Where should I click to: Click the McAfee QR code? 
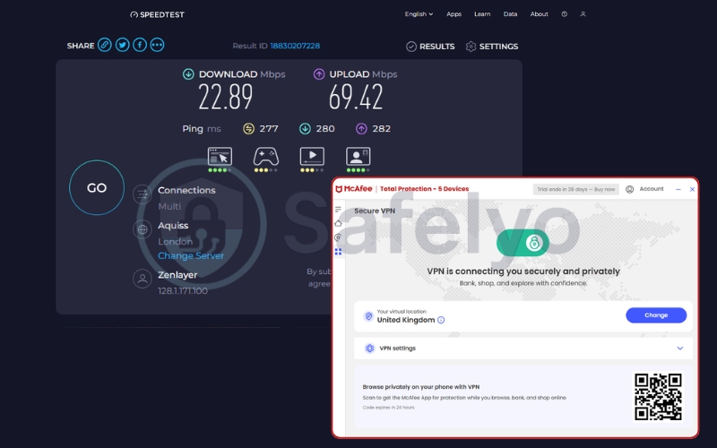pyautogui.click(x=658, y=396)
